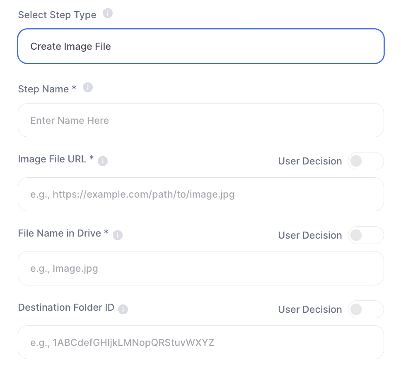Viewport: 401px width, 377px height.
Task: Click "User Decision" text in Destination Folder ID row
Action: click(x=310, y=309)
